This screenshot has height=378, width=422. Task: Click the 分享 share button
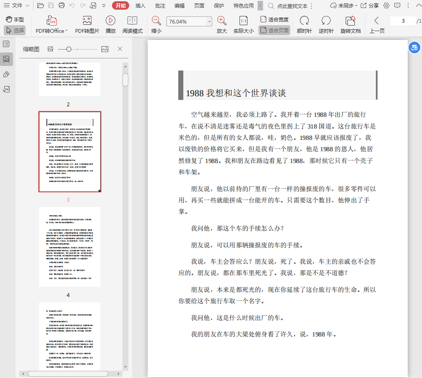point(370,5)
